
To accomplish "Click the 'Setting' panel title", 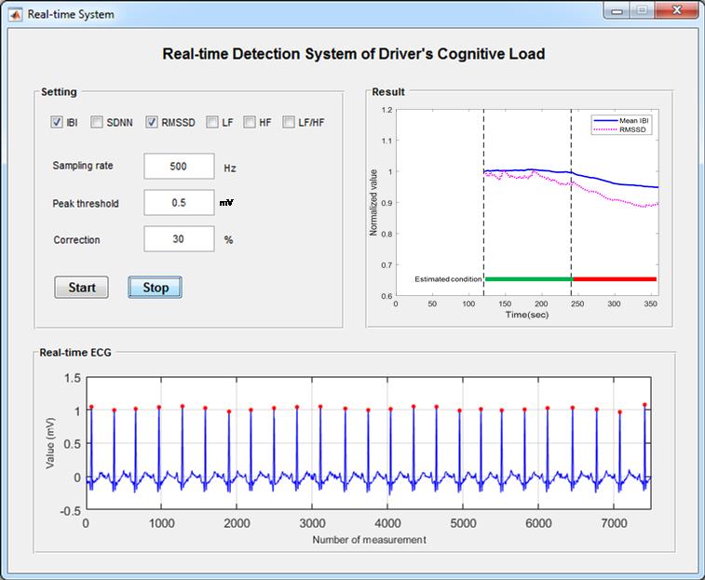I will [x=59, y=92].
